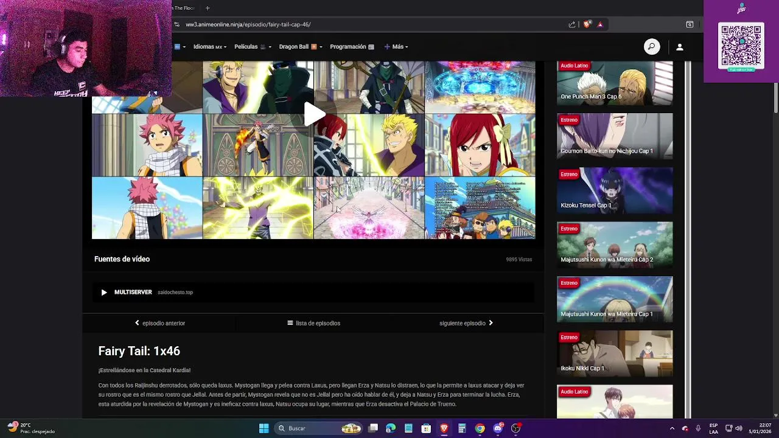Open Goumon Baito-kun no Nichijou Cap 1

tap(615, 136)
